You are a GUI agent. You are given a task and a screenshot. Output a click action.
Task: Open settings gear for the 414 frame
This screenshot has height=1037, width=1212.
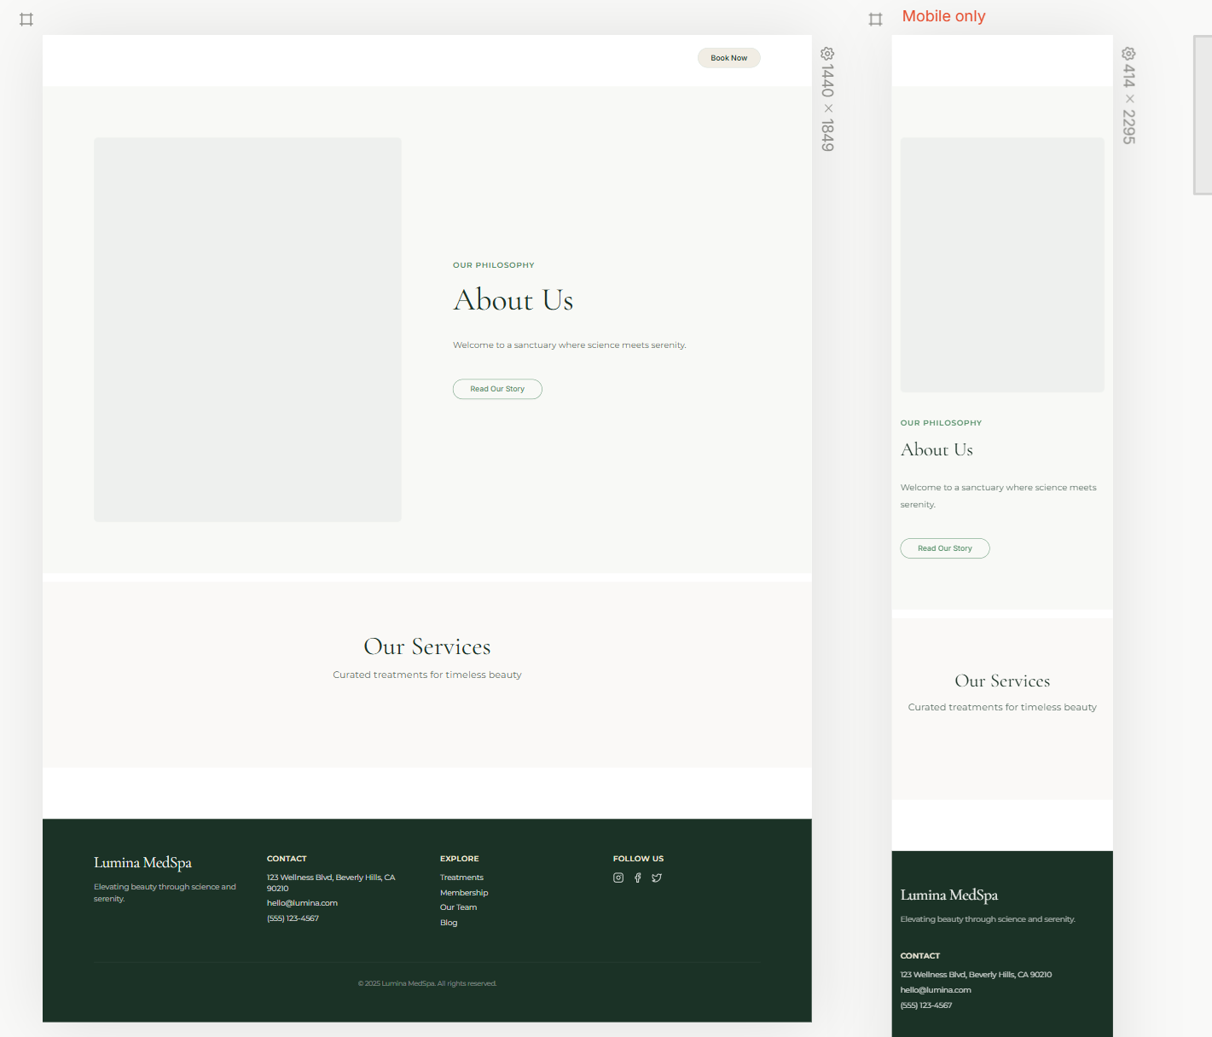(1128, 54)
